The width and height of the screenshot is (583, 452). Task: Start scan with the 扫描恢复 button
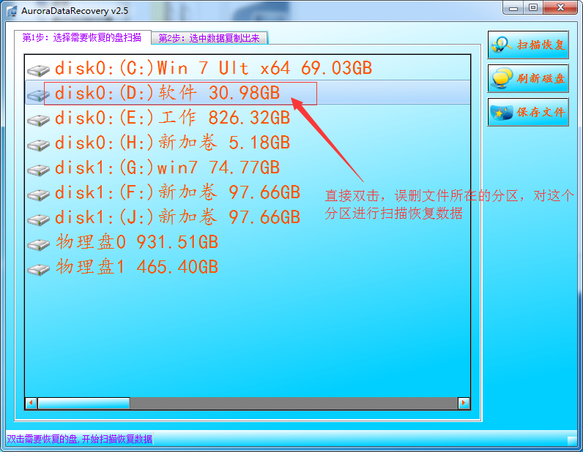click(528, 45)
